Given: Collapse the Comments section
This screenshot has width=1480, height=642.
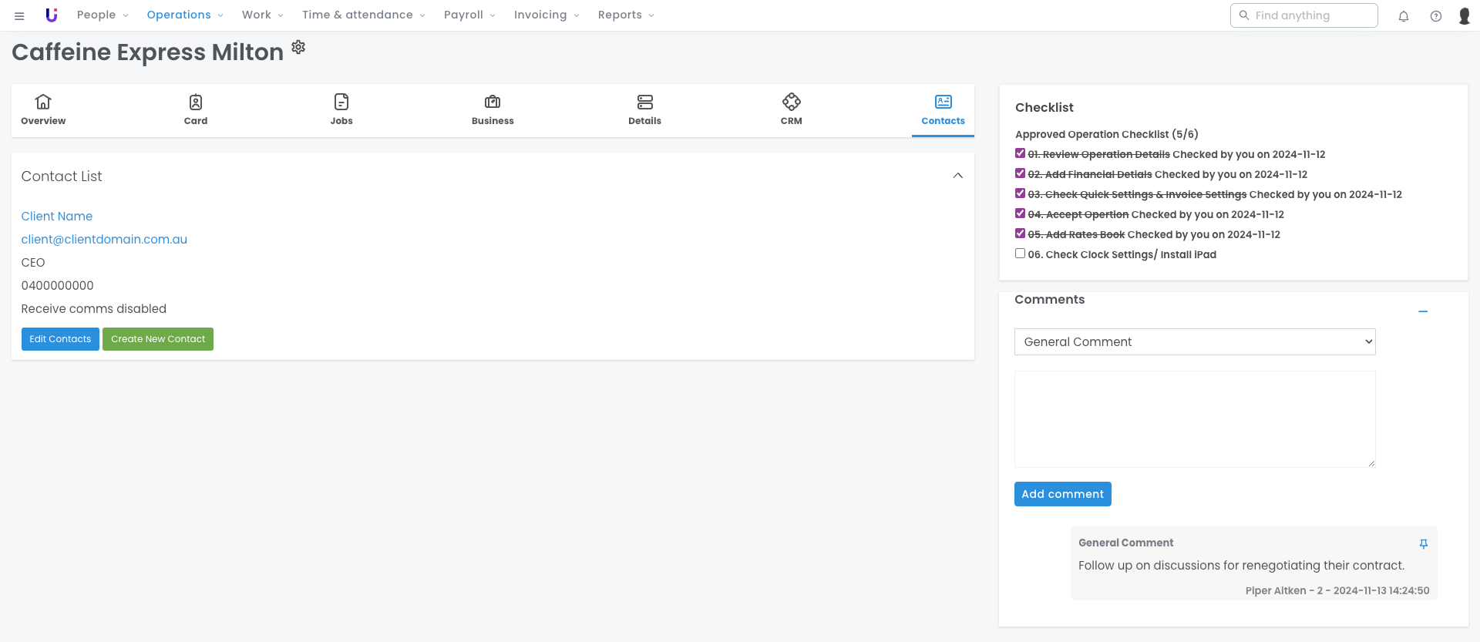Looking at the screenshot, I should 1423,311.
